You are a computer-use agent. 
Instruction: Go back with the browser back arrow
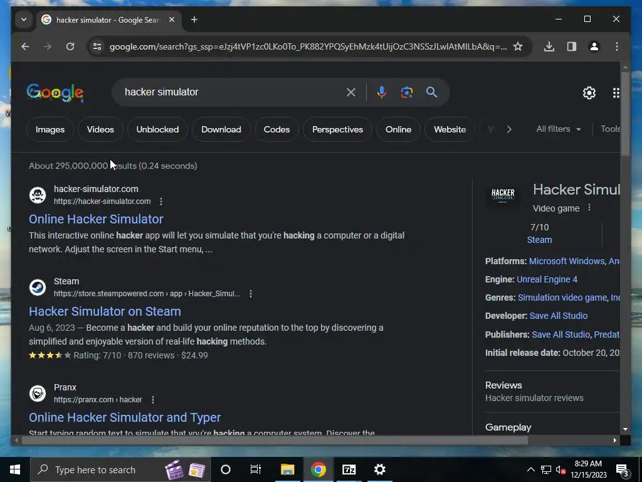25,46
